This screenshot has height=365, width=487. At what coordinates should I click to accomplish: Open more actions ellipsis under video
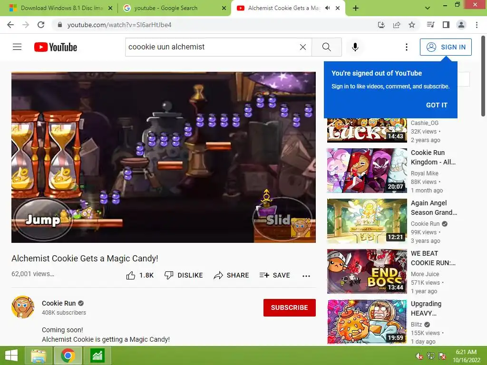pyautogui.click(x=306, y=276)
